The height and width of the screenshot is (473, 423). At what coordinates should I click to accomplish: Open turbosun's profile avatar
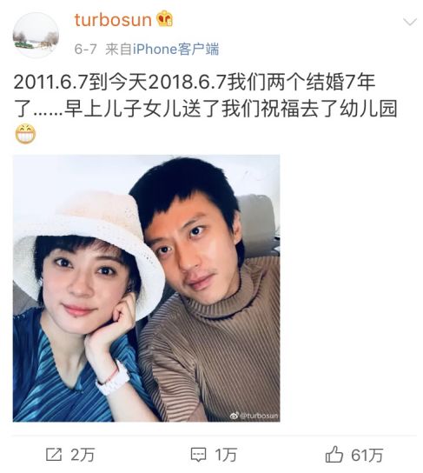point(36,36)
